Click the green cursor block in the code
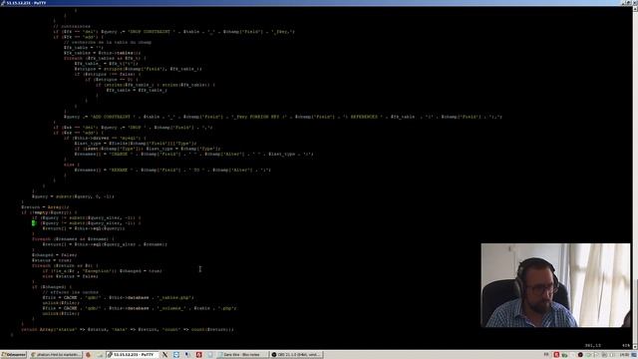This screenshot has width=638, height=359. coord(34,223)
